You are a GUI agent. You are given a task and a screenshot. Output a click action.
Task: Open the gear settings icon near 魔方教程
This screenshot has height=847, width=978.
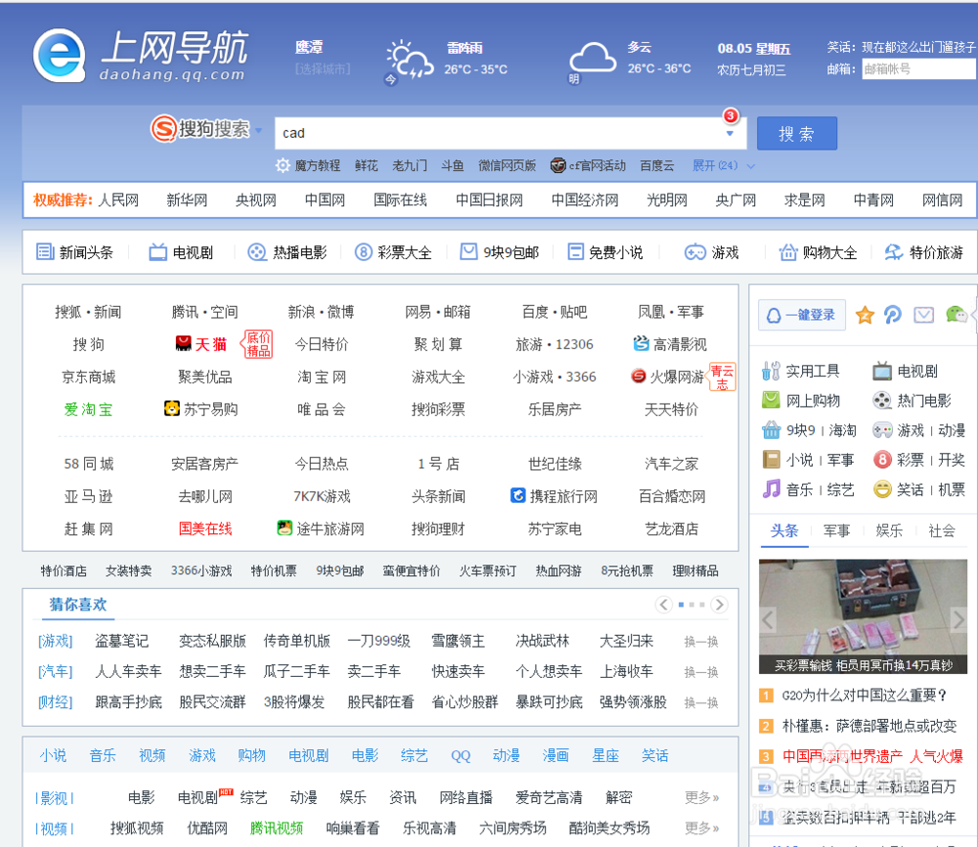[x=283, y=165]
